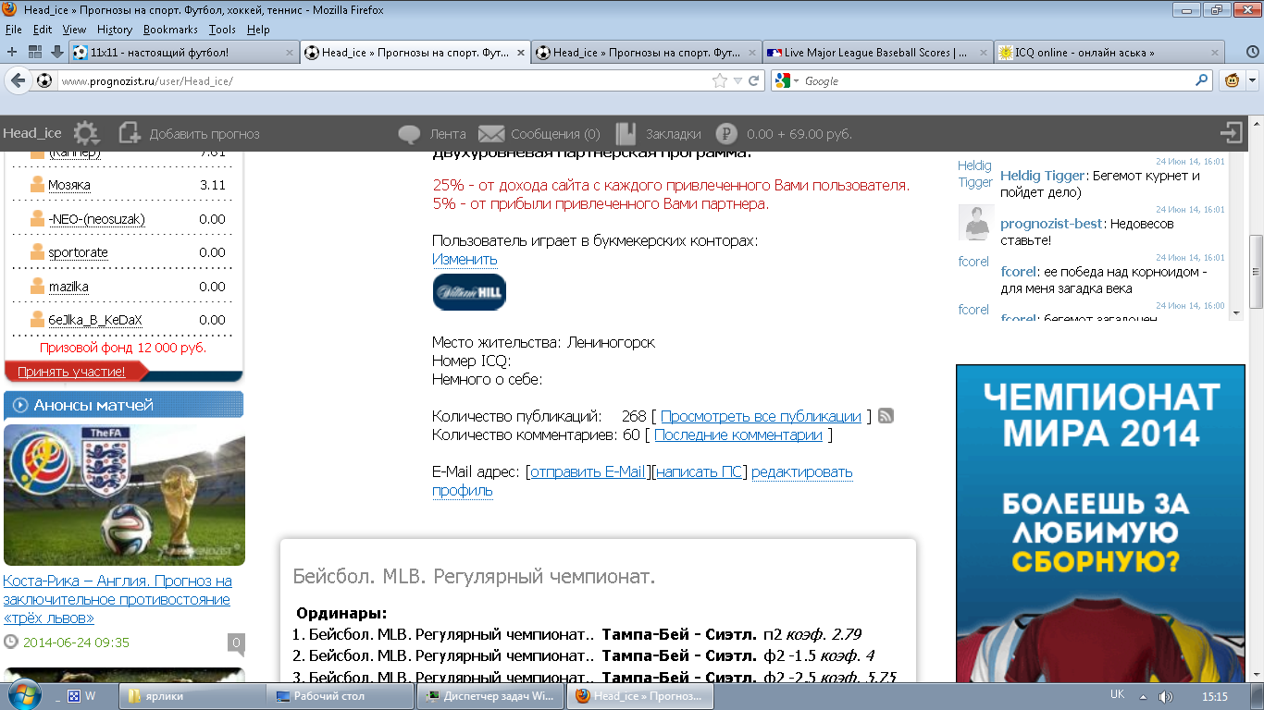1264x710 pixels.
Task: Click Просмотреть все публикации link
Action: 761,417
